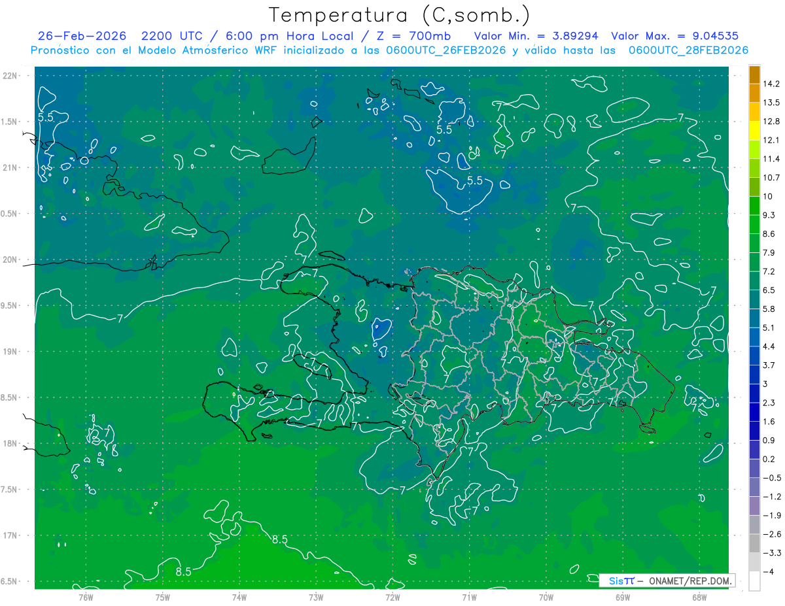This screenshot has width=785, height=606.
Task: Click the 76W longitude axis label
Action: [x=86, y=598]
